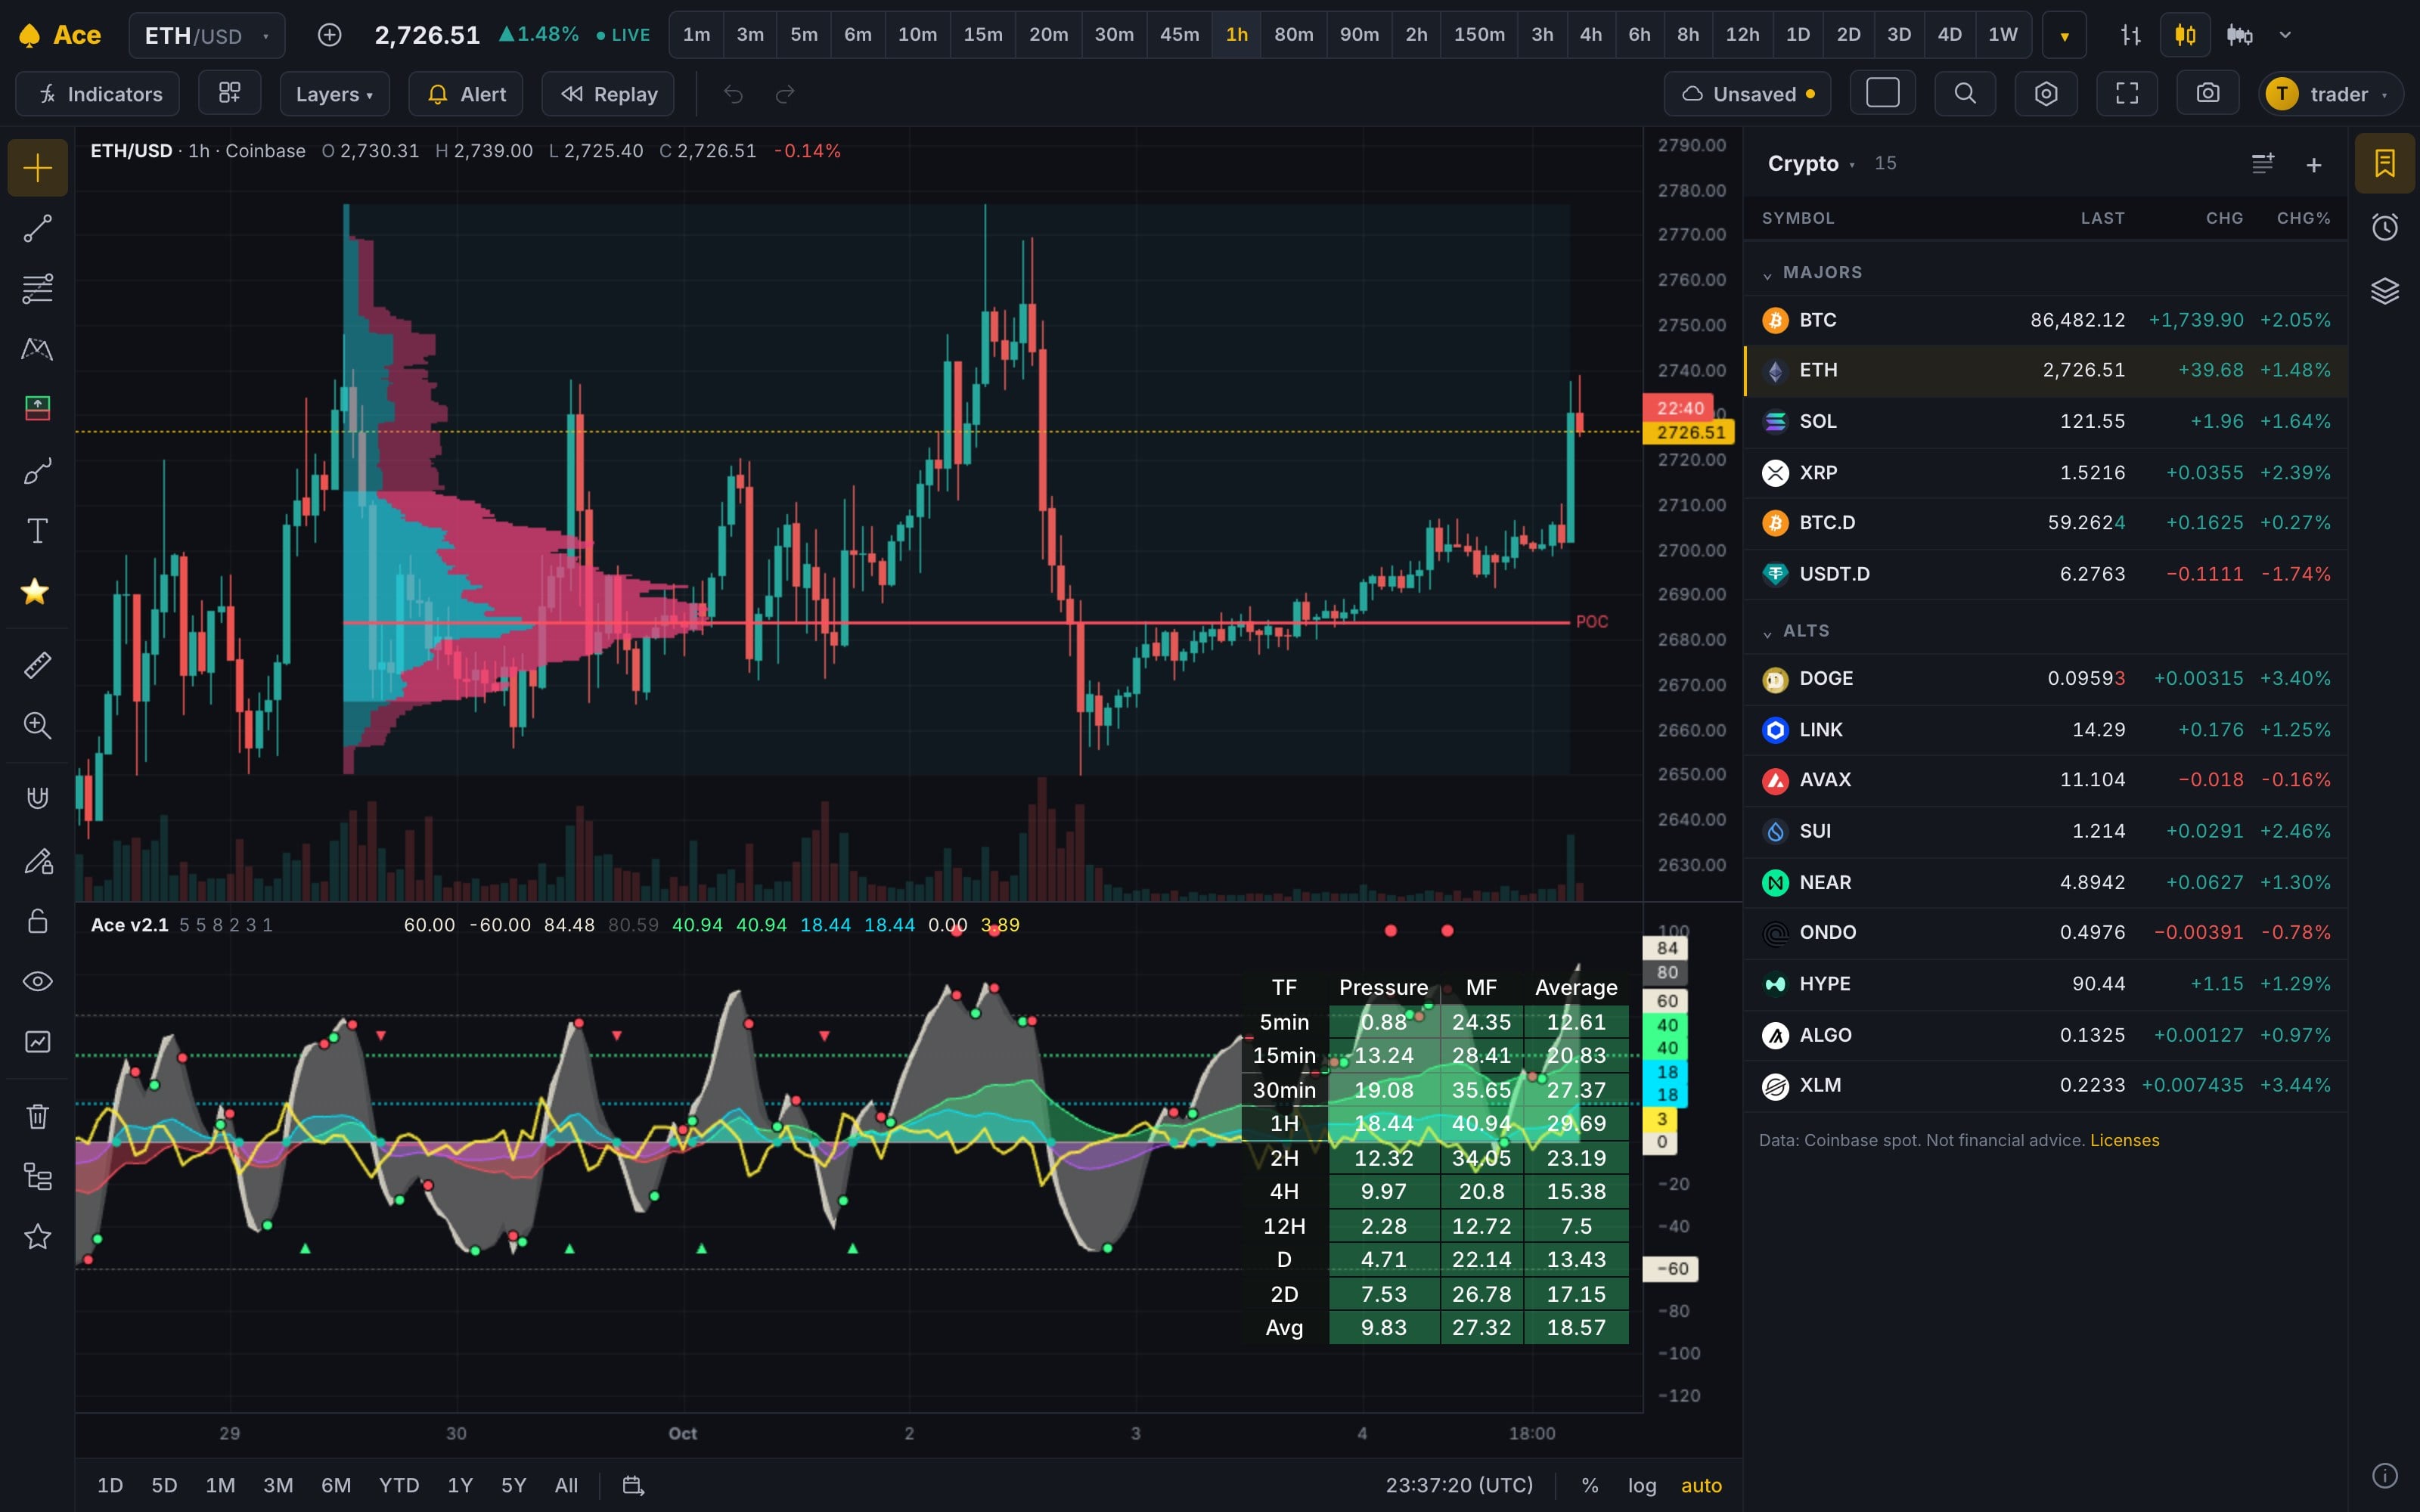
Task: Activate the zoom in magnifier tool
Action: (x=37, y=725)
